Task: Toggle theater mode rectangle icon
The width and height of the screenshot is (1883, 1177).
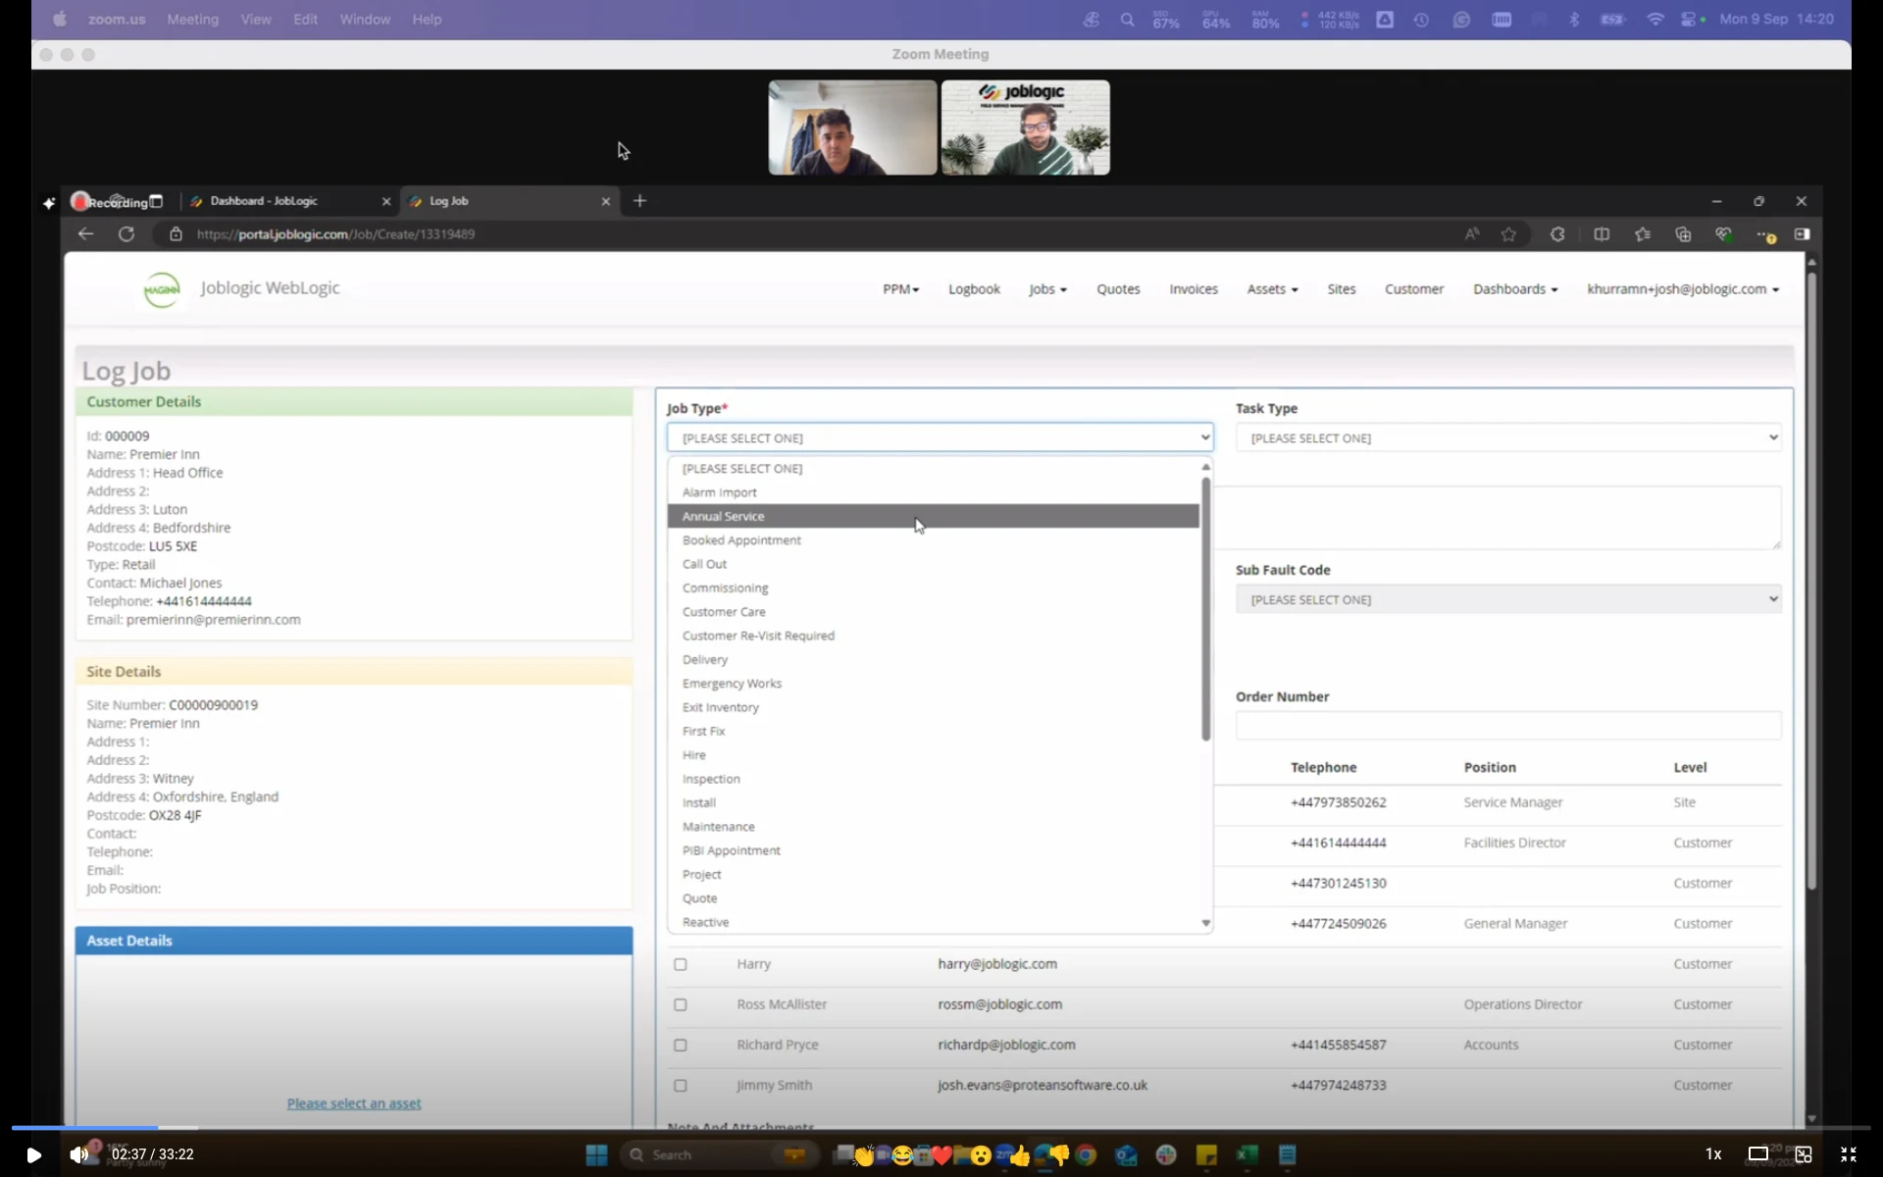Action: [1758, 1154]
